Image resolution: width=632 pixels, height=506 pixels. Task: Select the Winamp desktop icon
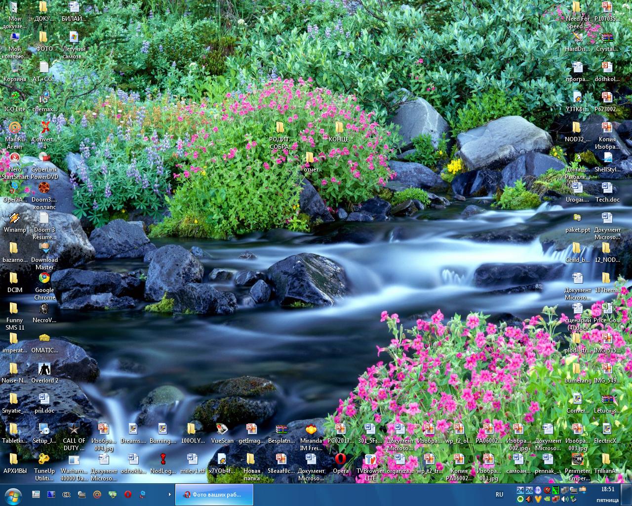15,222
